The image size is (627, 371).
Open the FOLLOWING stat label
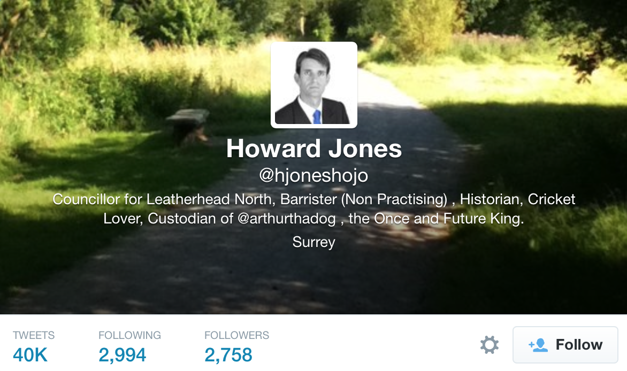pyautogui.click(x=129, y=335)
